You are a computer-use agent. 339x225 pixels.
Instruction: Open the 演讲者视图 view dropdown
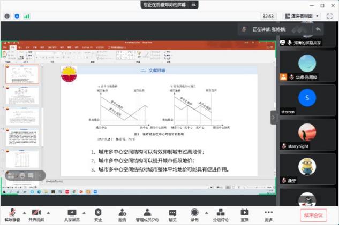(x=302, y=16)
